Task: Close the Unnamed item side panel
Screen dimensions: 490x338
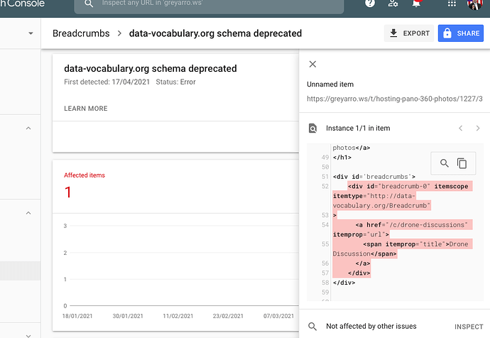Action: [312, 64]
